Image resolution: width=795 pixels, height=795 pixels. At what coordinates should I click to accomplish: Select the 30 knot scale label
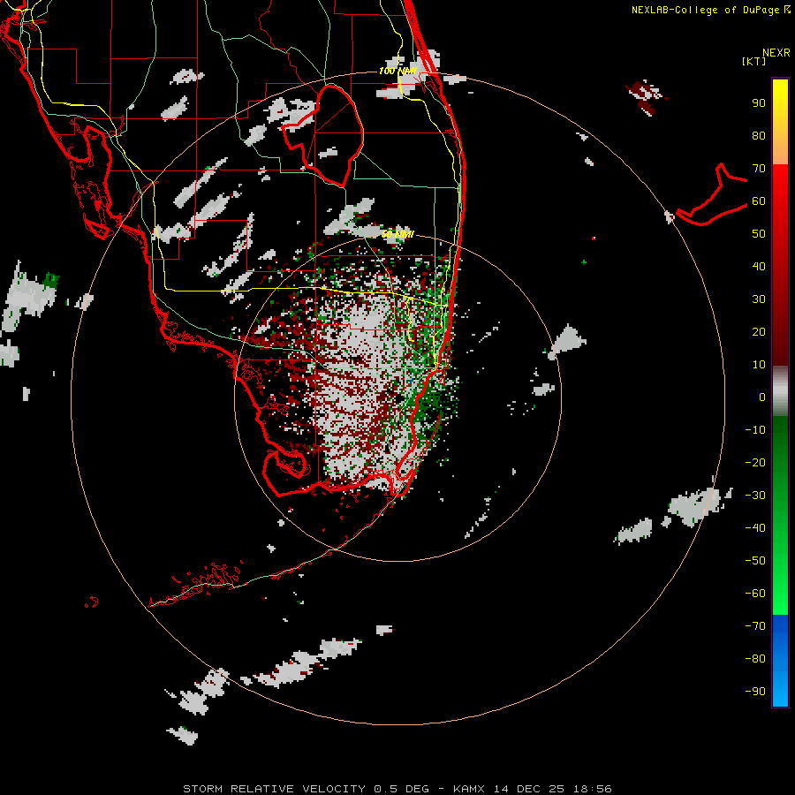pyautogui.click(x=759, y=299)
